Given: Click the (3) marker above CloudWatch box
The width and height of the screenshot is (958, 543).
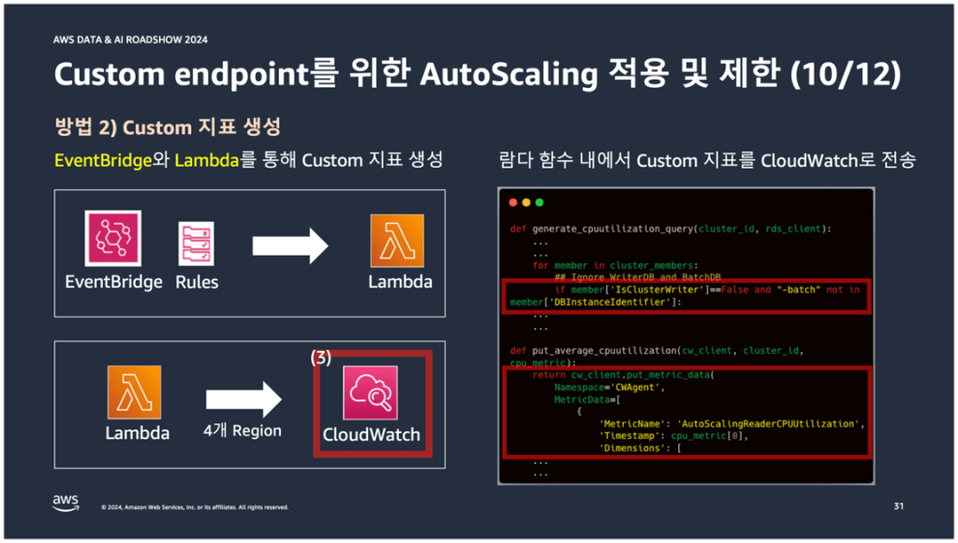Looking at the screenshot, I should pos(321,358).
